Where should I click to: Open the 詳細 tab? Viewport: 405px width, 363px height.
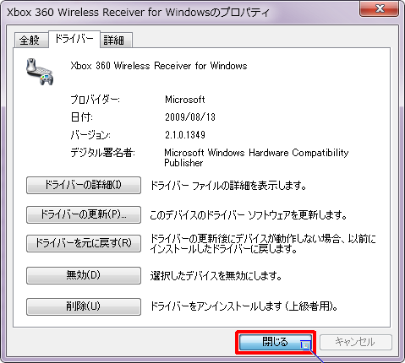116,40
